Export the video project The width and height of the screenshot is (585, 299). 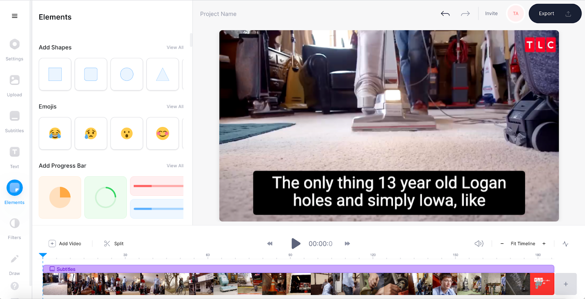[x=555, y=14]
